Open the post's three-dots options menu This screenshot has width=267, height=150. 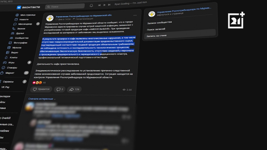click(135, 15)
